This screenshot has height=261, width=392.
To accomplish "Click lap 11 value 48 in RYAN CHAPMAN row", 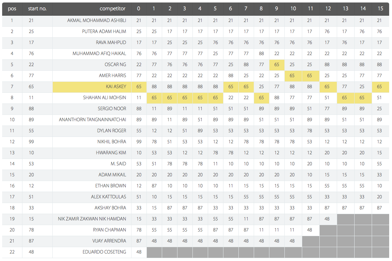I will pos(309,230).
